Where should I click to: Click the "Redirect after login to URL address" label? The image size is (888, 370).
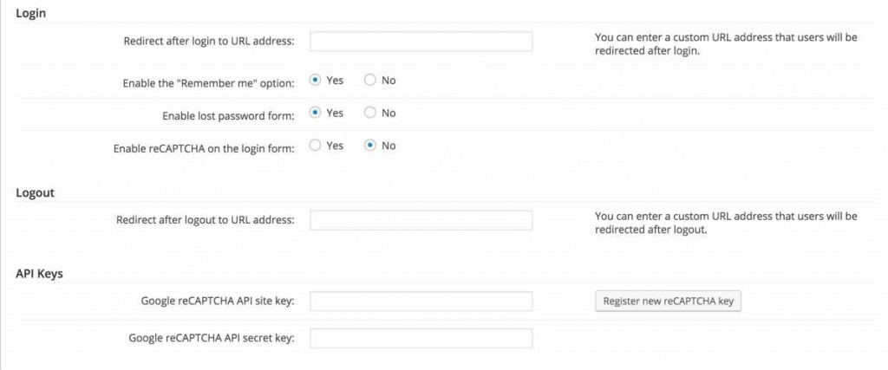click(209, 42)
